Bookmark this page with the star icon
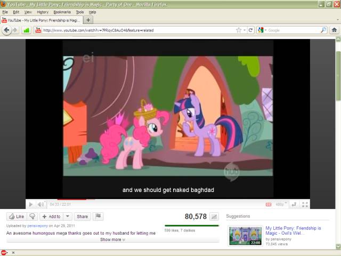 [239, 30]
